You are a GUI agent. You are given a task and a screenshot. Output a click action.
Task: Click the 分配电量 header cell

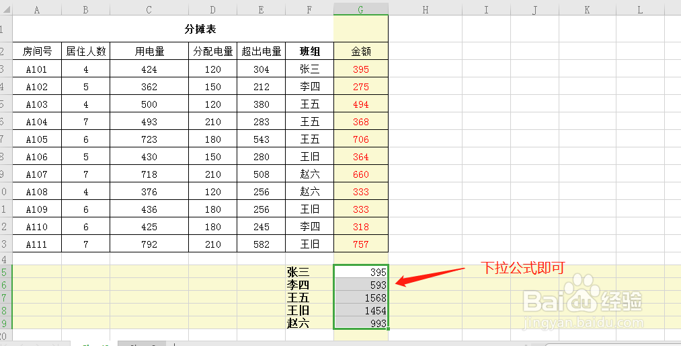click(213, 51)
